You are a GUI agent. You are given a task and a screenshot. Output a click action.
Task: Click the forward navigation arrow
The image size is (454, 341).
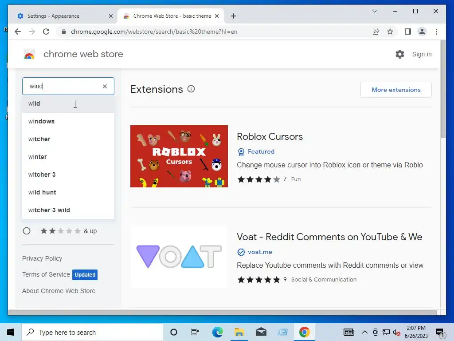coord(32,32)
